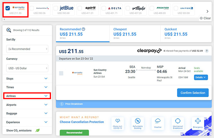This screenshot has height=138, width=214.
Task: Click the Confirm Selection button
Action: tap(193, 93)
